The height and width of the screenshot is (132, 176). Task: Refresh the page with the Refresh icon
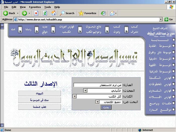pyautogui.click(x=45, y=13)
